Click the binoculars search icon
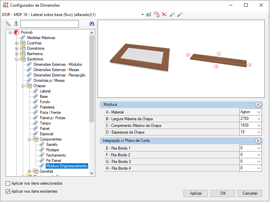Screen dimensions: 273x204 click(x=92, y=24)
